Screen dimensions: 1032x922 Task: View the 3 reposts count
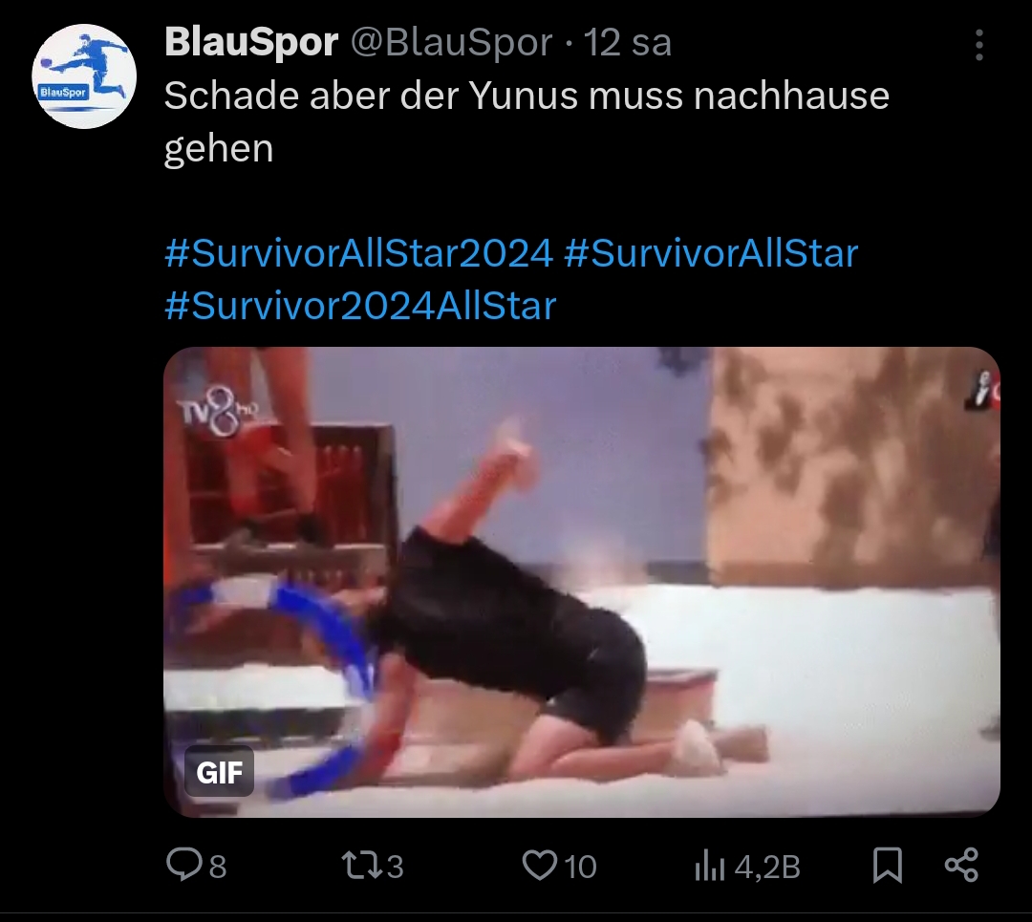pyautogui.click(x=395, y=867)
